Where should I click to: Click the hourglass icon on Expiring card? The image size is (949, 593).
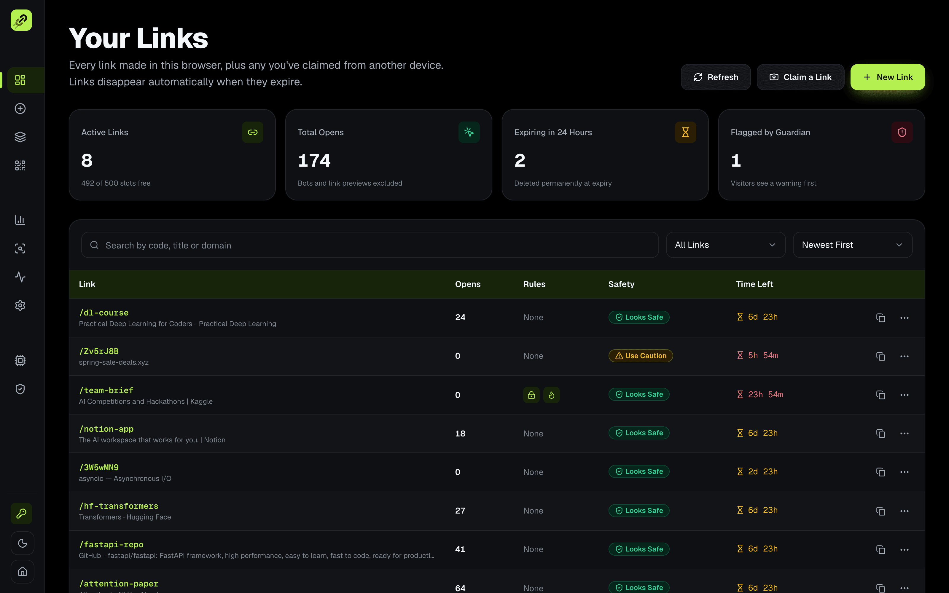point(685,132)
